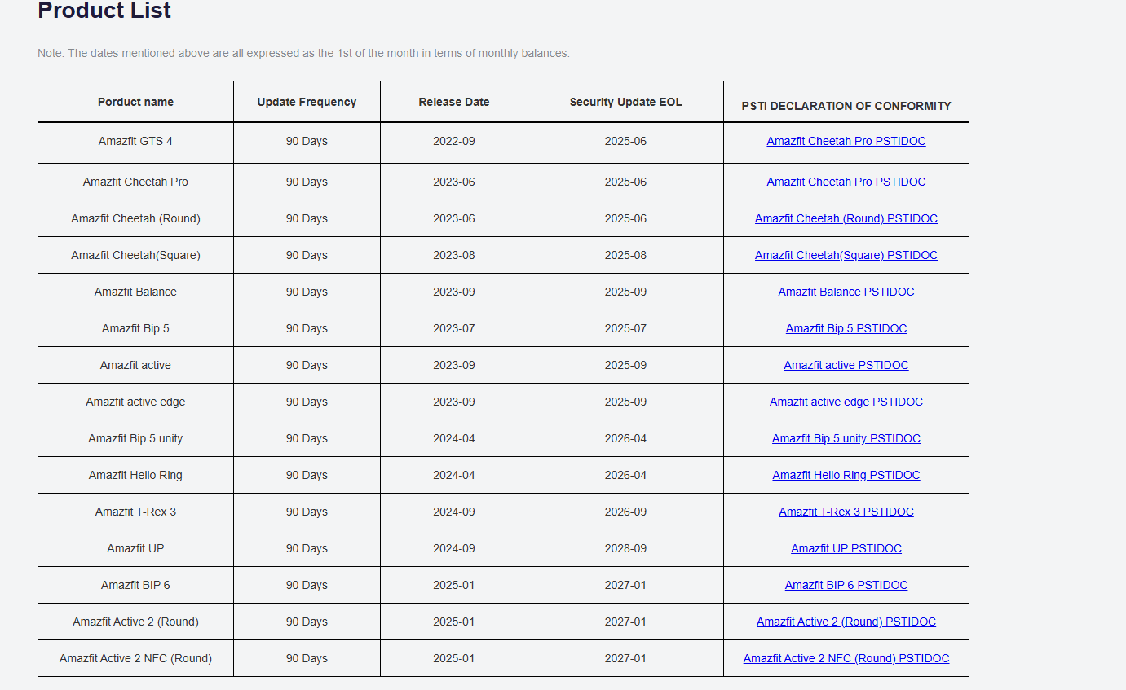Select the Amazfit Cheetah Pro product name cell
The height and width of the screenshot is (690, 1126).
coord(135,182)
